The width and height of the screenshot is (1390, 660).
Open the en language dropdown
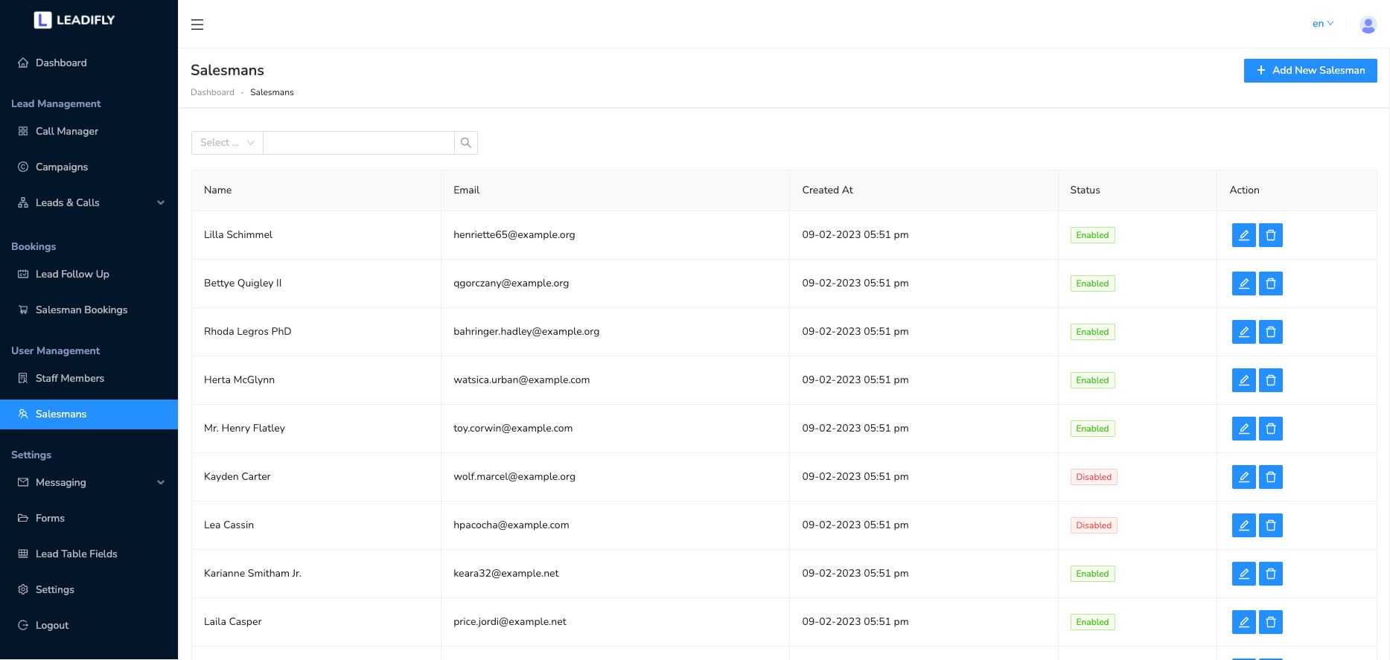coord(1322,24)
